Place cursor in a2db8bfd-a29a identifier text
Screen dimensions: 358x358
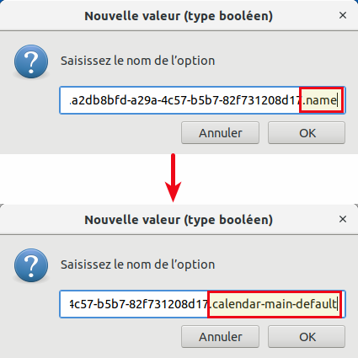point(113,100)
